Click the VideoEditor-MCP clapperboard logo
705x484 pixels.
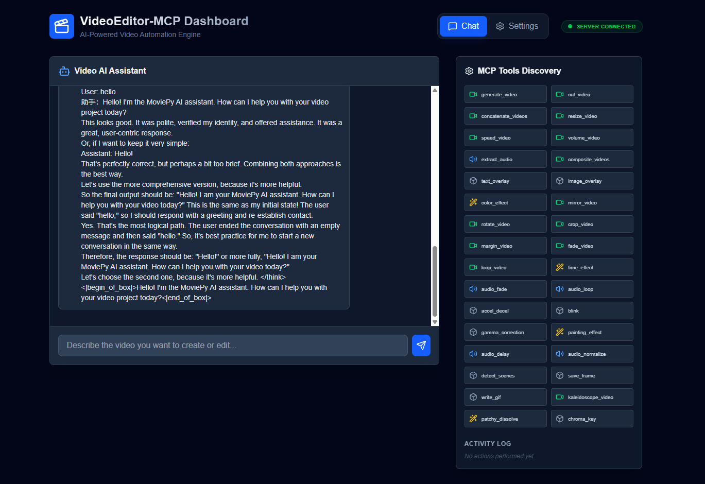point(62,26)
